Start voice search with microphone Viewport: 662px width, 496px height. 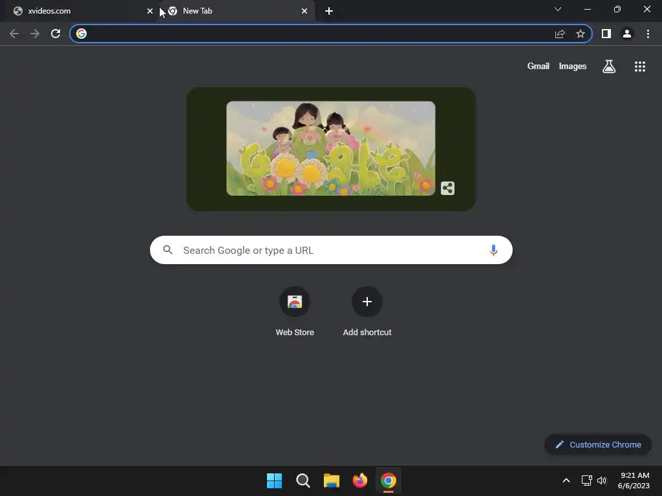click(x=493, y=250)
